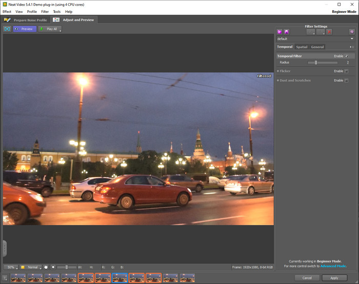Screen dimensions: 359x284
Task: Click the Radius value 2
Action: (348, 62)
